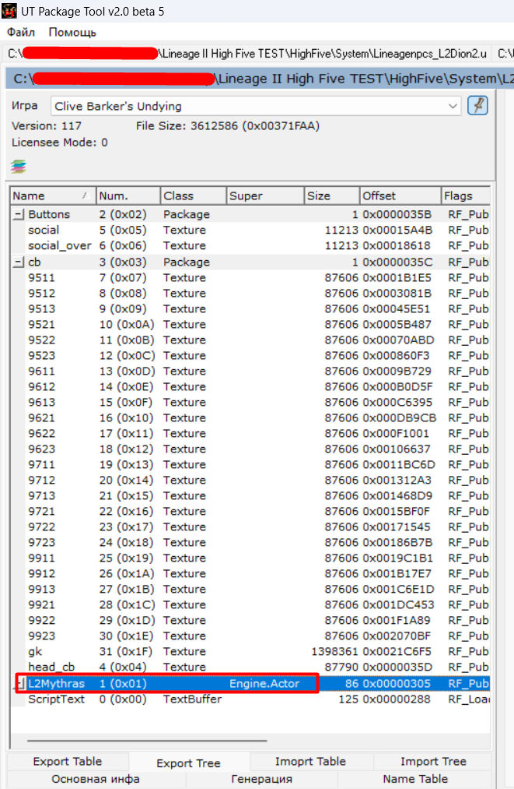Click the UT Package Tool title icon

click(x=9, y=12)
